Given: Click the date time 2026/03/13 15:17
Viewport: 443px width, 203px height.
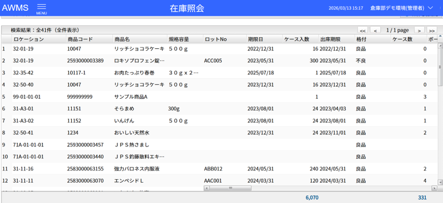Looking at the screenshot, I should pyautogui.click(x=345, y=8).
